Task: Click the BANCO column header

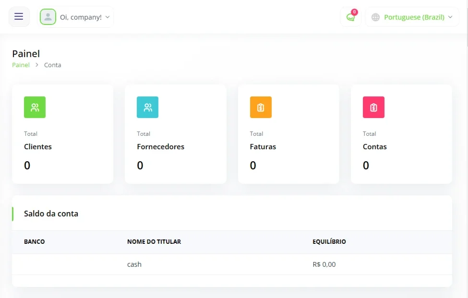Action: [35, 242]
